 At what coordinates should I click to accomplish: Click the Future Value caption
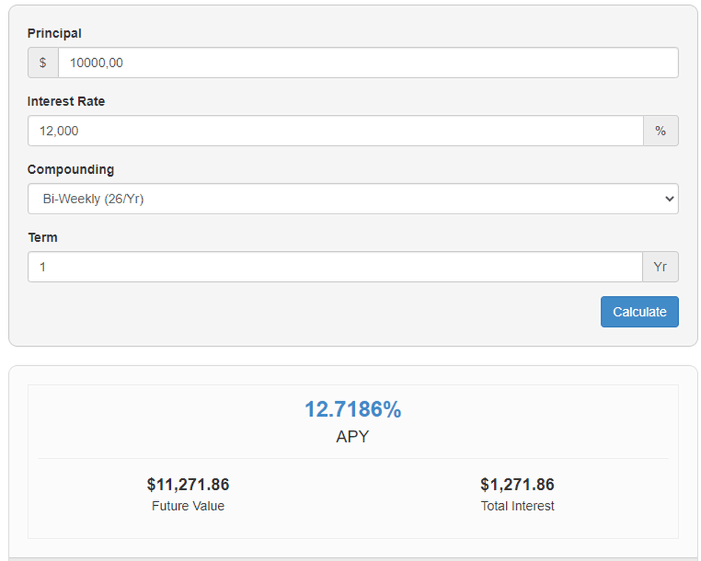[x=188, y=506]
